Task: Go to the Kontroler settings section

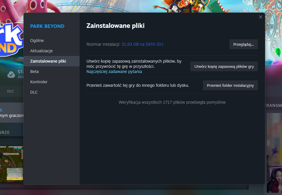Action: click(x=51, y=82)
